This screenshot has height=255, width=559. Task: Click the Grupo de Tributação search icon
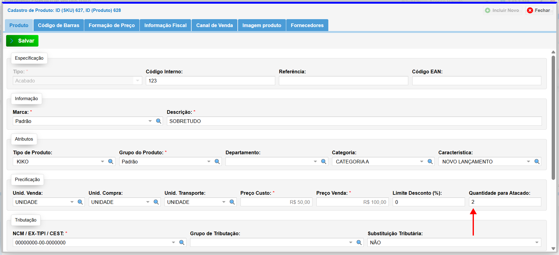coord(359,243)
